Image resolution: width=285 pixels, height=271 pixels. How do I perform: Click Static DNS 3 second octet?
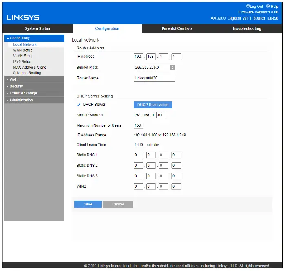[151, 176]
